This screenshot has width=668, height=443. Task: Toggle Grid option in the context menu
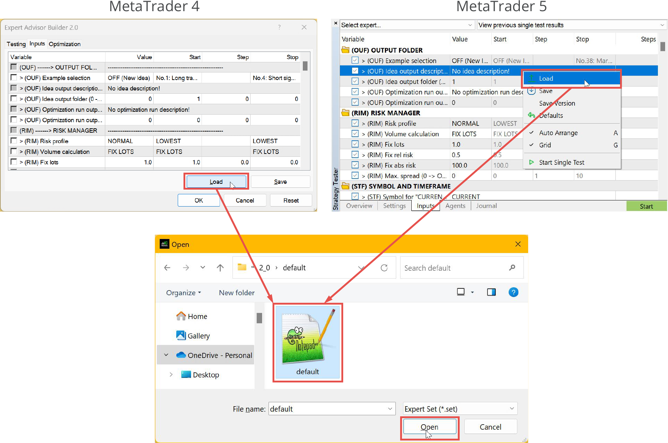tap(572, 145)
